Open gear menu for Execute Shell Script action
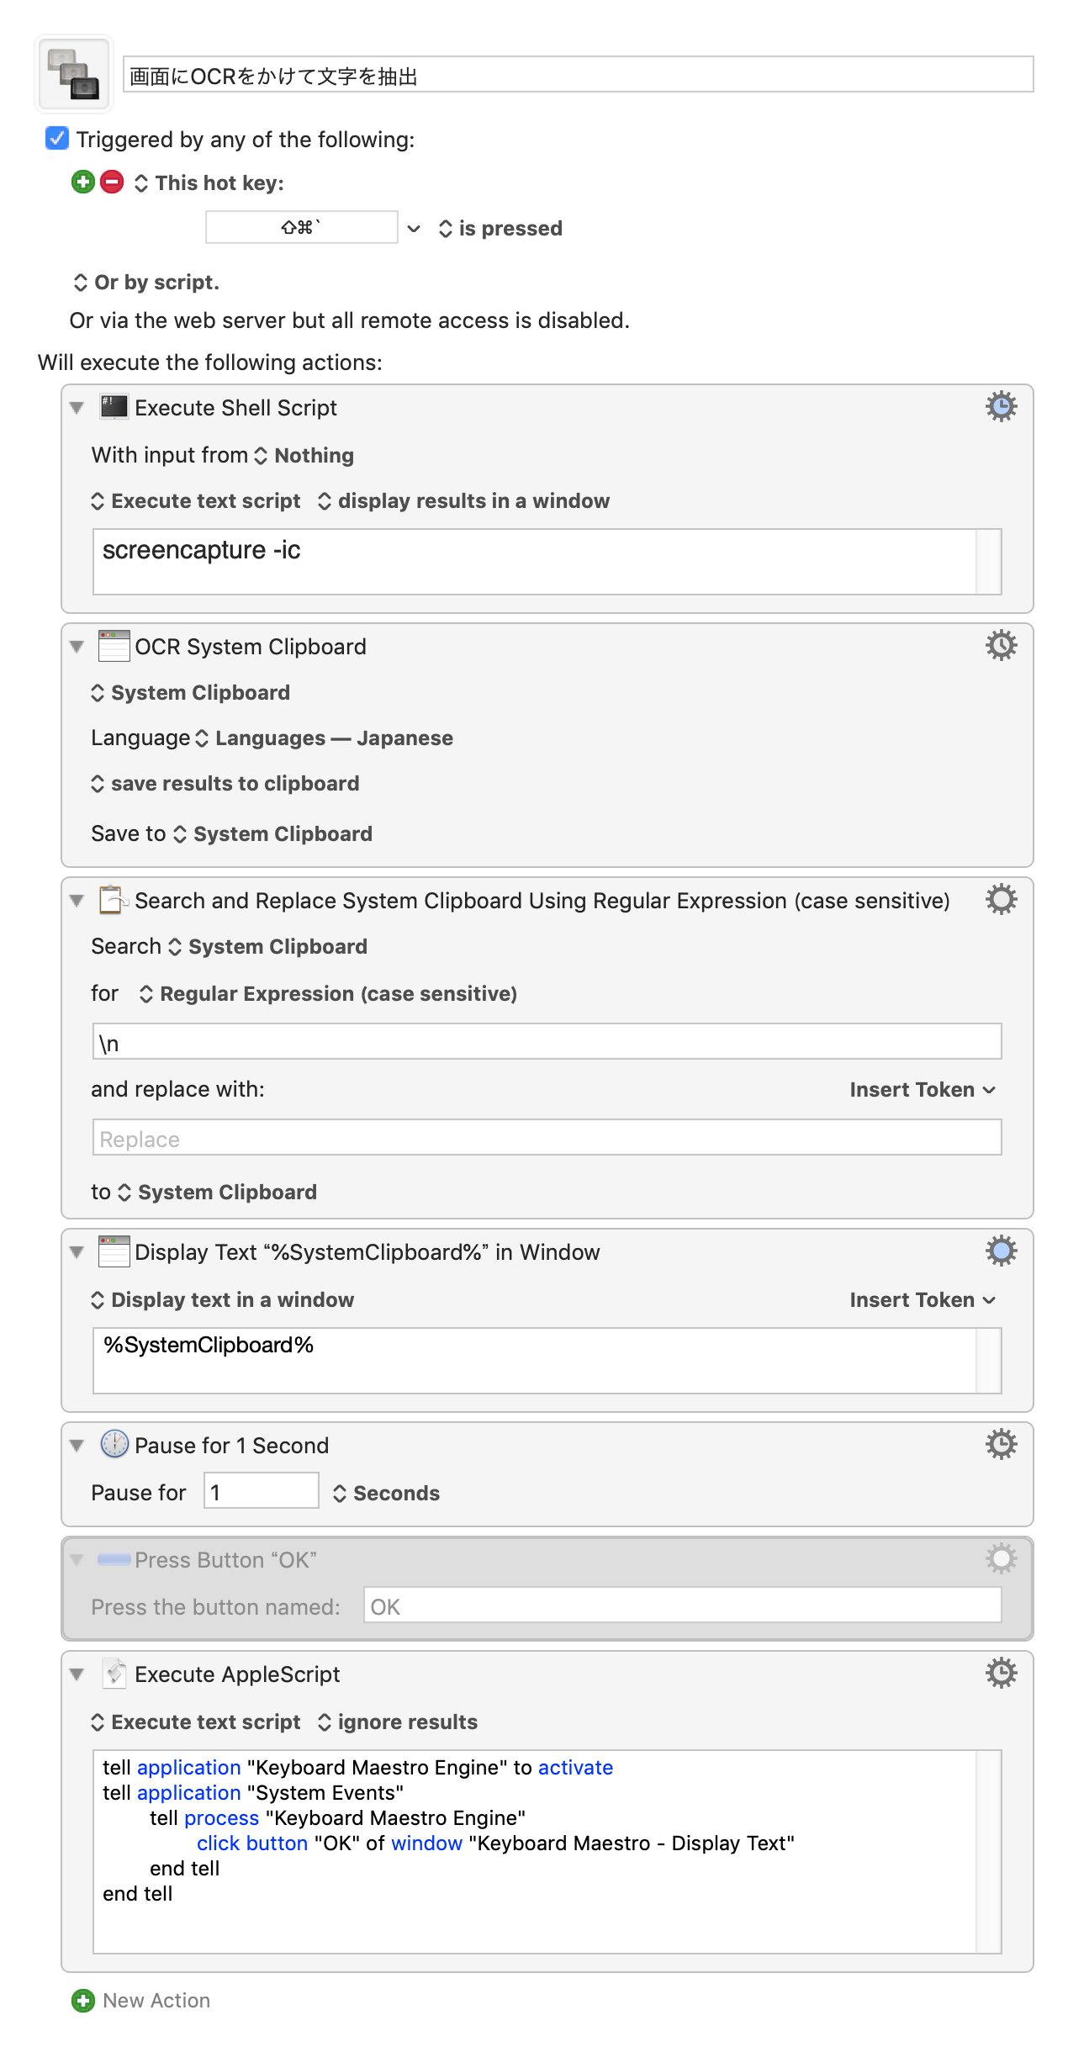The image size is (1068, 2047). tap(1001, 407)
